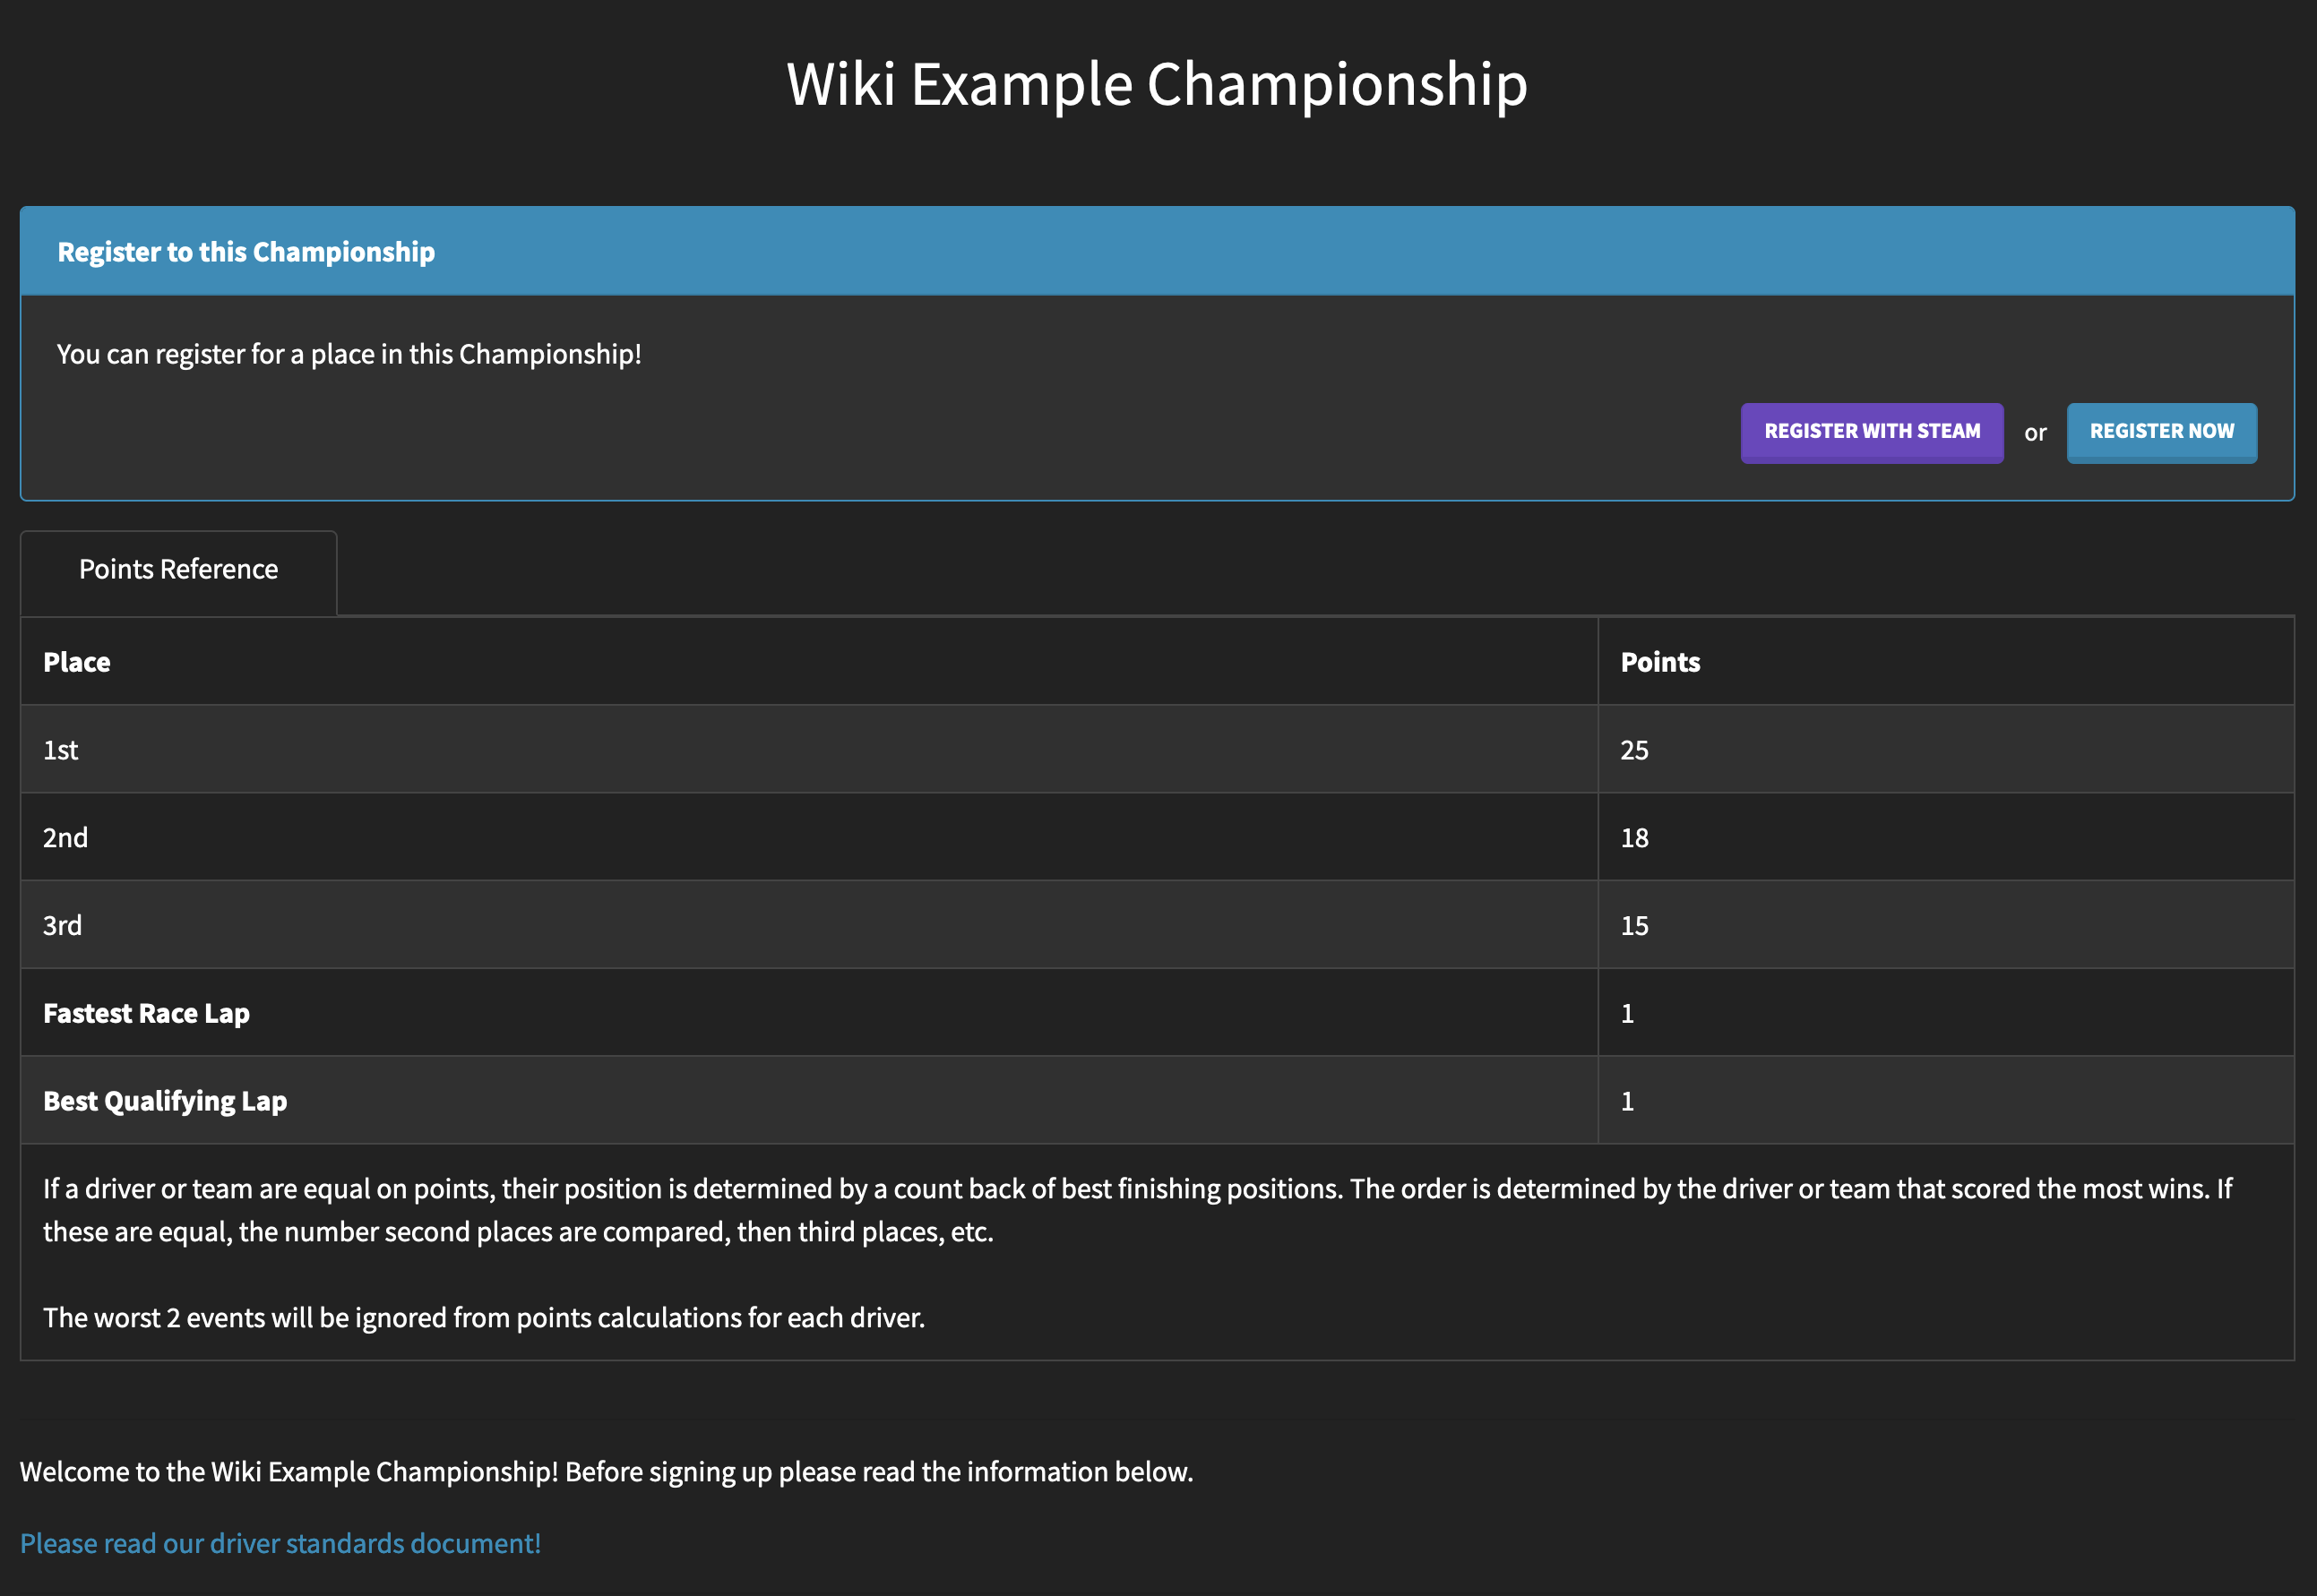Select the 2nd place row label
The height and width of the screenshot is (1596, 2317).
click(65, 838)
